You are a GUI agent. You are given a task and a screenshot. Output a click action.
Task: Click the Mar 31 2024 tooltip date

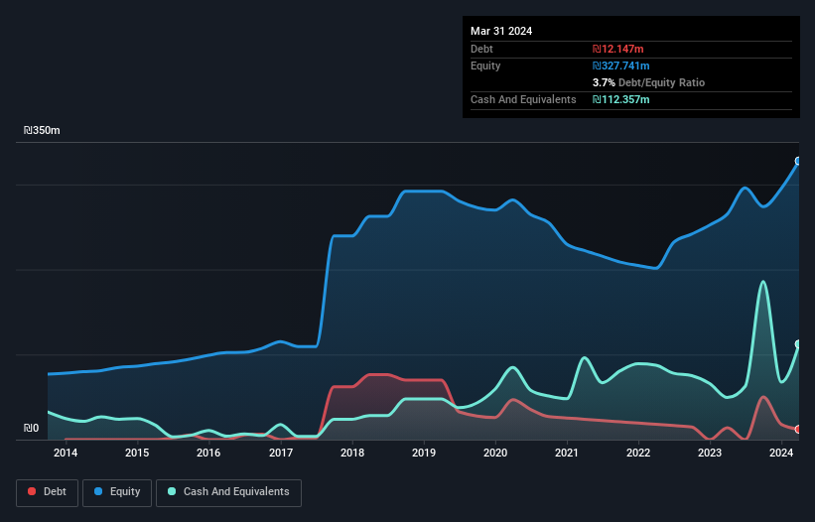pos(501,31)
